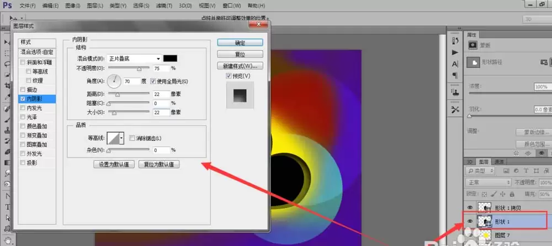Click the 蒙版边缘... button
Image resolution: width=552 pixels, height=246 pixels.
coord(534,132)
